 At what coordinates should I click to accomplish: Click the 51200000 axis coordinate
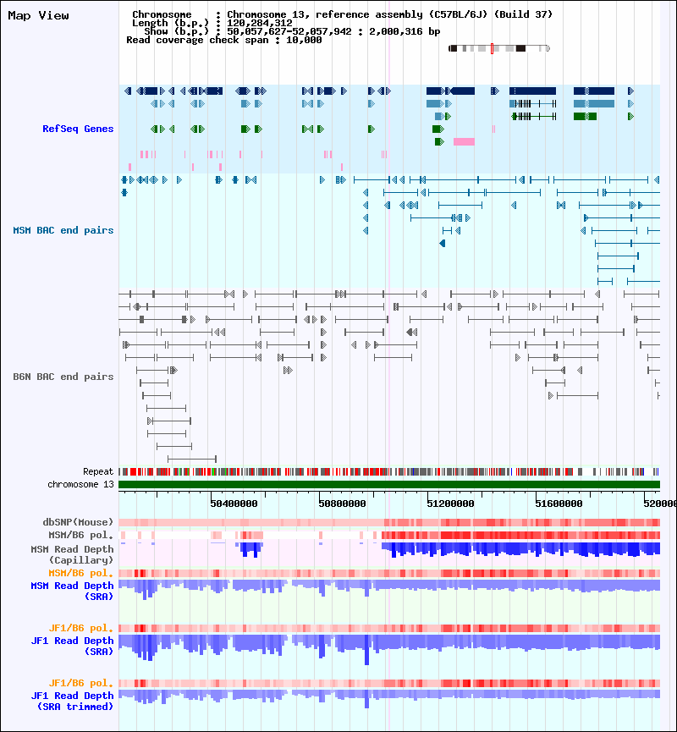coord(450,504)
